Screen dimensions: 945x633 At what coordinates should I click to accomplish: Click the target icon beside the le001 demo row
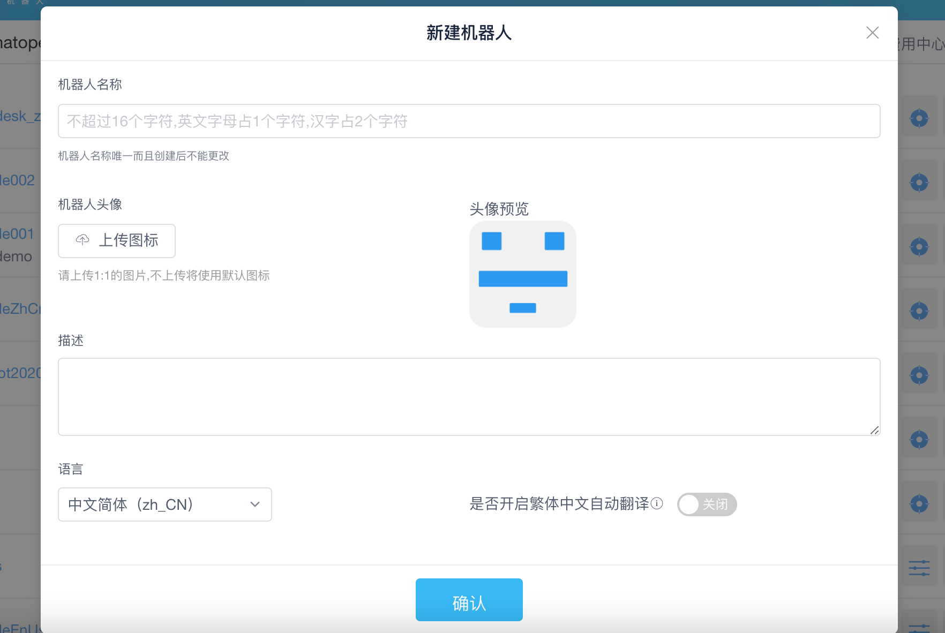919,246
